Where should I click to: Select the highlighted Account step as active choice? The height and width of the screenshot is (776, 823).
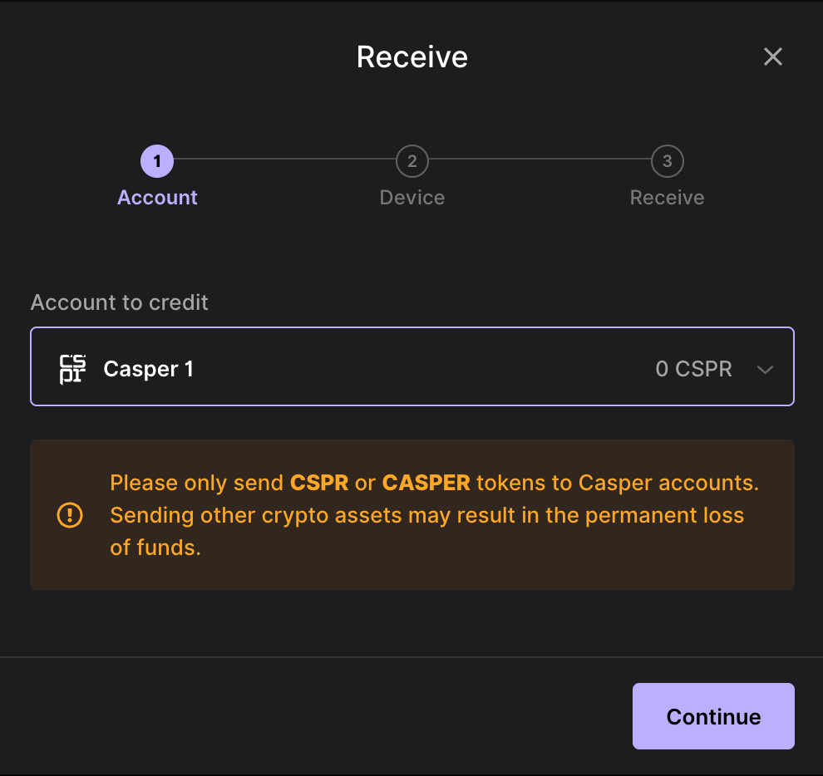point(157,161)
